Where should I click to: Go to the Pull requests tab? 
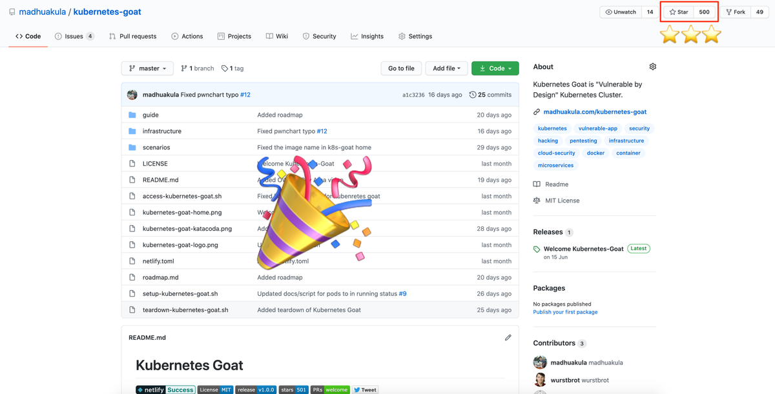pos(132,36)
